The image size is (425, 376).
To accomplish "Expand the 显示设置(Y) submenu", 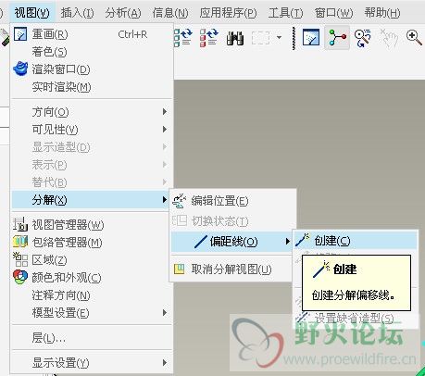I will (92, 363).
